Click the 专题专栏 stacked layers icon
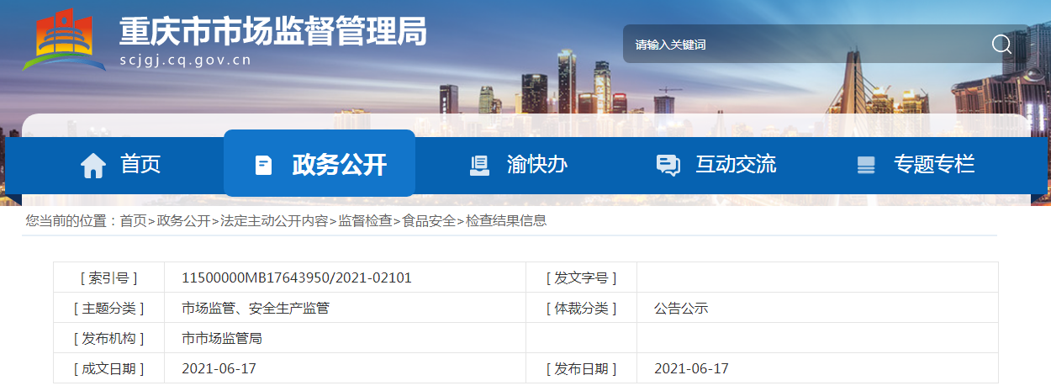 (x=866, y=165)
